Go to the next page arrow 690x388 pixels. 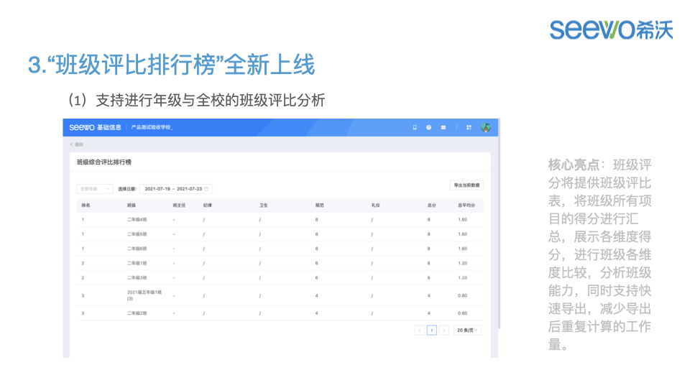point(444,330)
